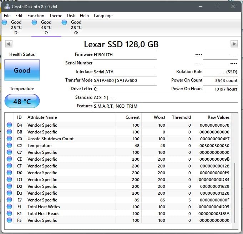Select the C: drive tab
The image size is (243, 234).
click(46, 28)
